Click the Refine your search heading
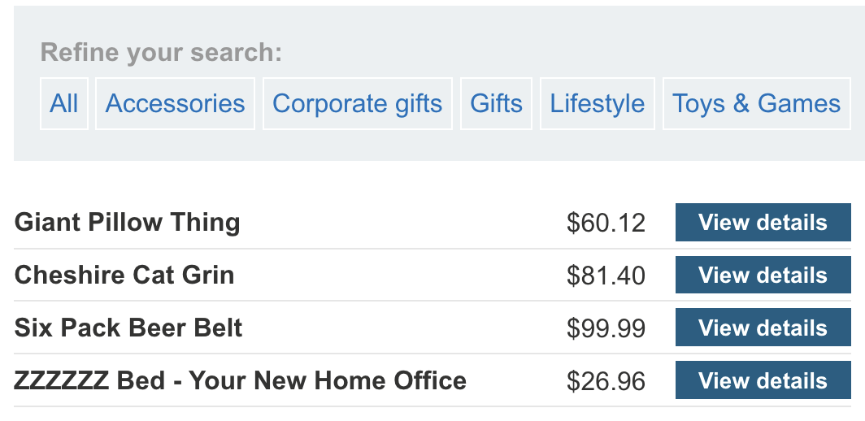 point(161,53)
